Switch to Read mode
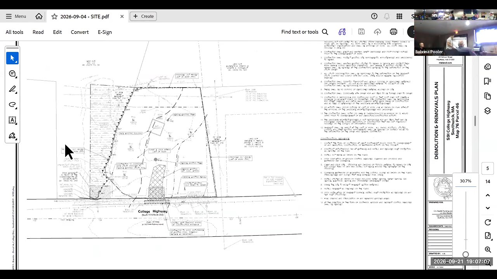 (38, 32)
